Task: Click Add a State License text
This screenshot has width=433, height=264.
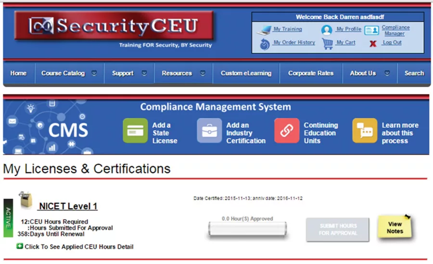Action: pos(165,133)
